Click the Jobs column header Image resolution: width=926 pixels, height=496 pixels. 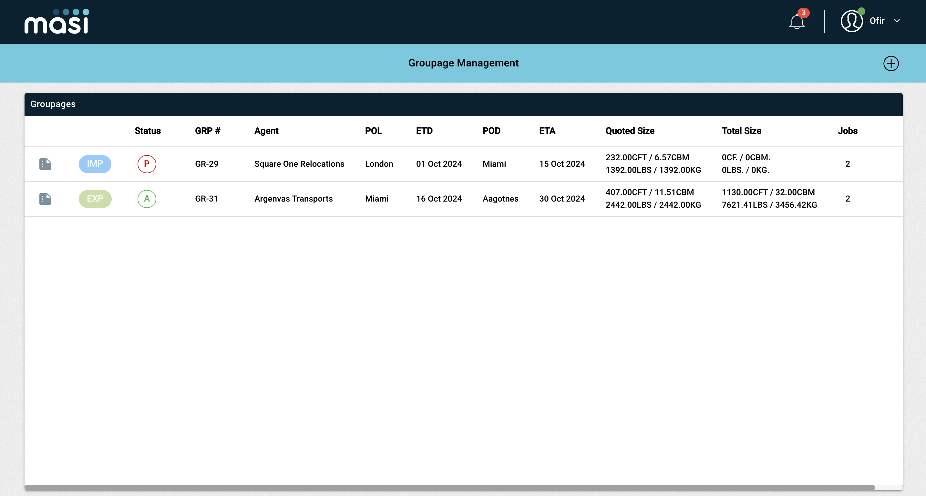[x=847, y=131]
